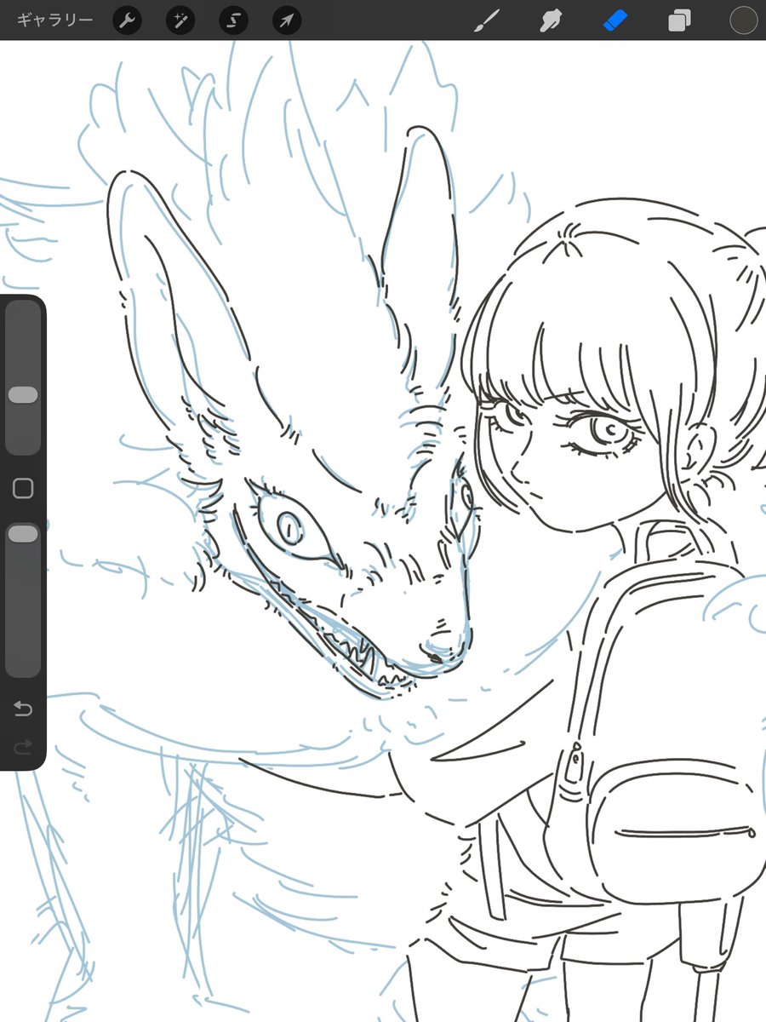Activate the Selection S-shaped tool
The width and height of the screenshot is (766, 1022).
(x=233, y=20)
